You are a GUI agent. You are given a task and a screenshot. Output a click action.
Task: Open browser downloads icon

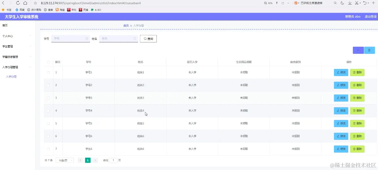point(350,3)
